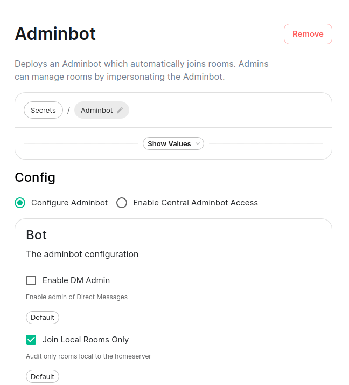Click the slash separator between breadcrumb pills

coord(69,111)
